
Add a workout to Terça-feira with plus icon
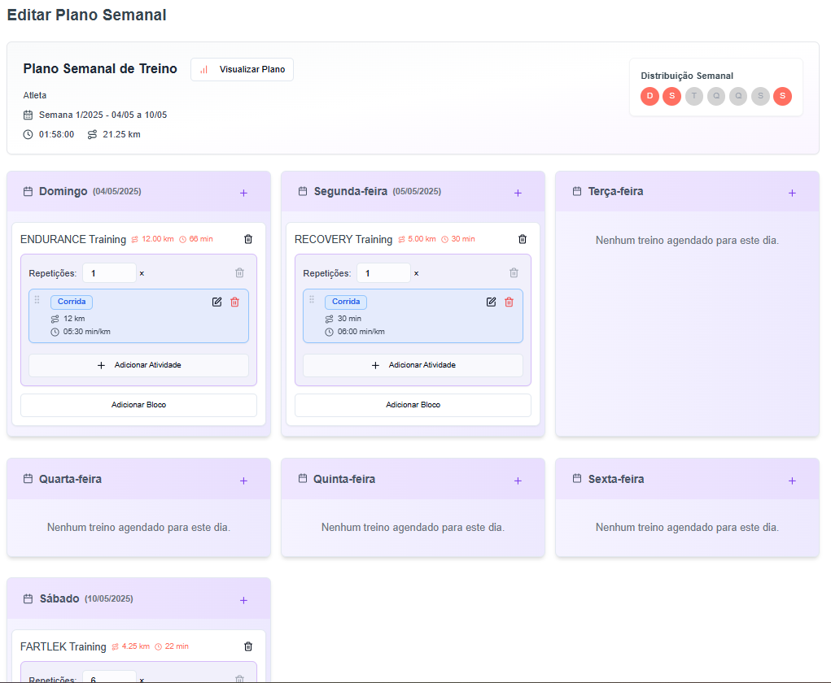[x=792, y=194]
